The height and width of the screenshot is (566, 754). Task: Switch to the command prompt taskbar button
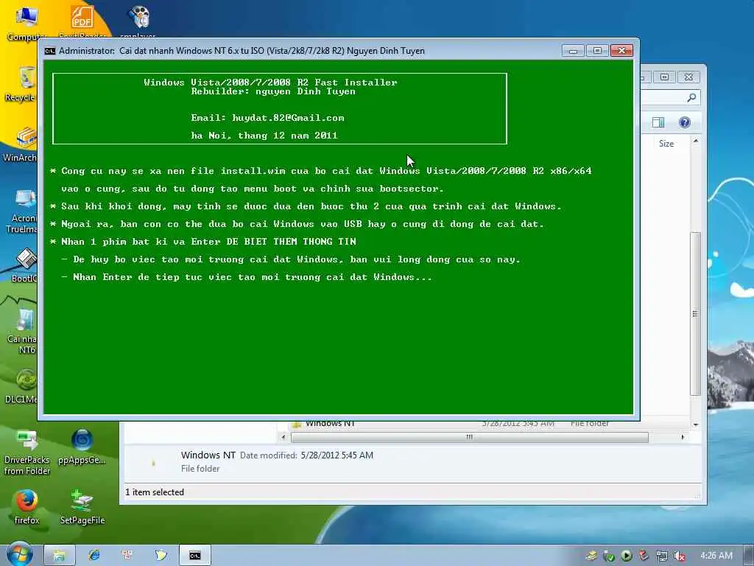pyautogui.click(x=194, y=556)
